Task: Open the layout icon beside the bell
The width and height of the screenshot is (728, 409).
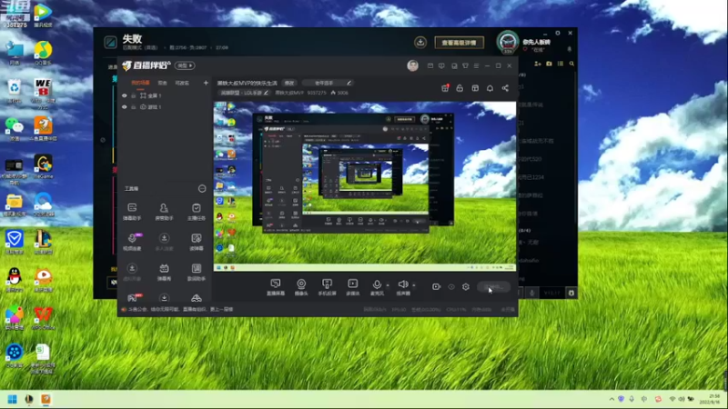Action: click(475, 88)
